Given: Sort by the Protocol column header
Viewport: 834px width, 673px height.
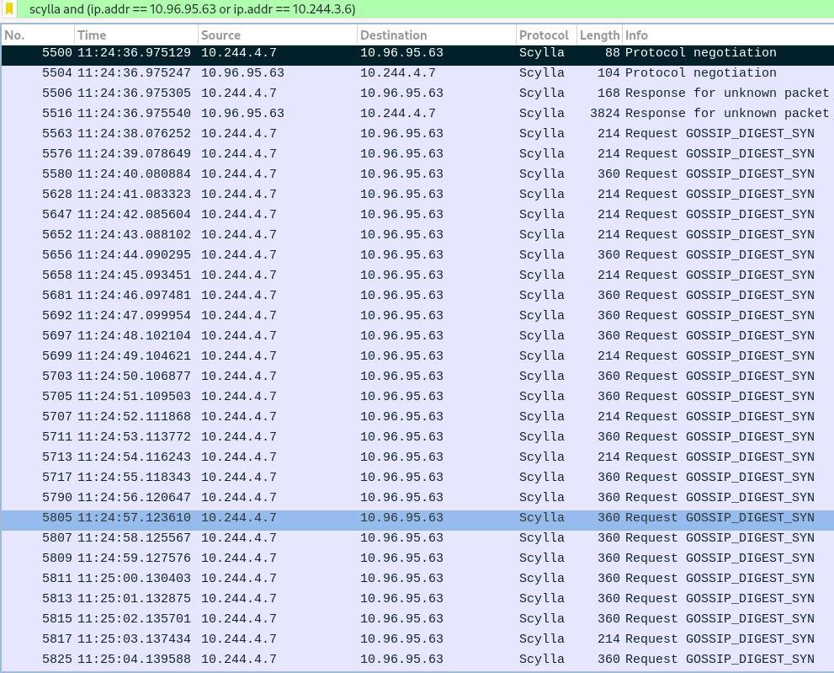Looking at the screenshot, I should click(546, 35).
